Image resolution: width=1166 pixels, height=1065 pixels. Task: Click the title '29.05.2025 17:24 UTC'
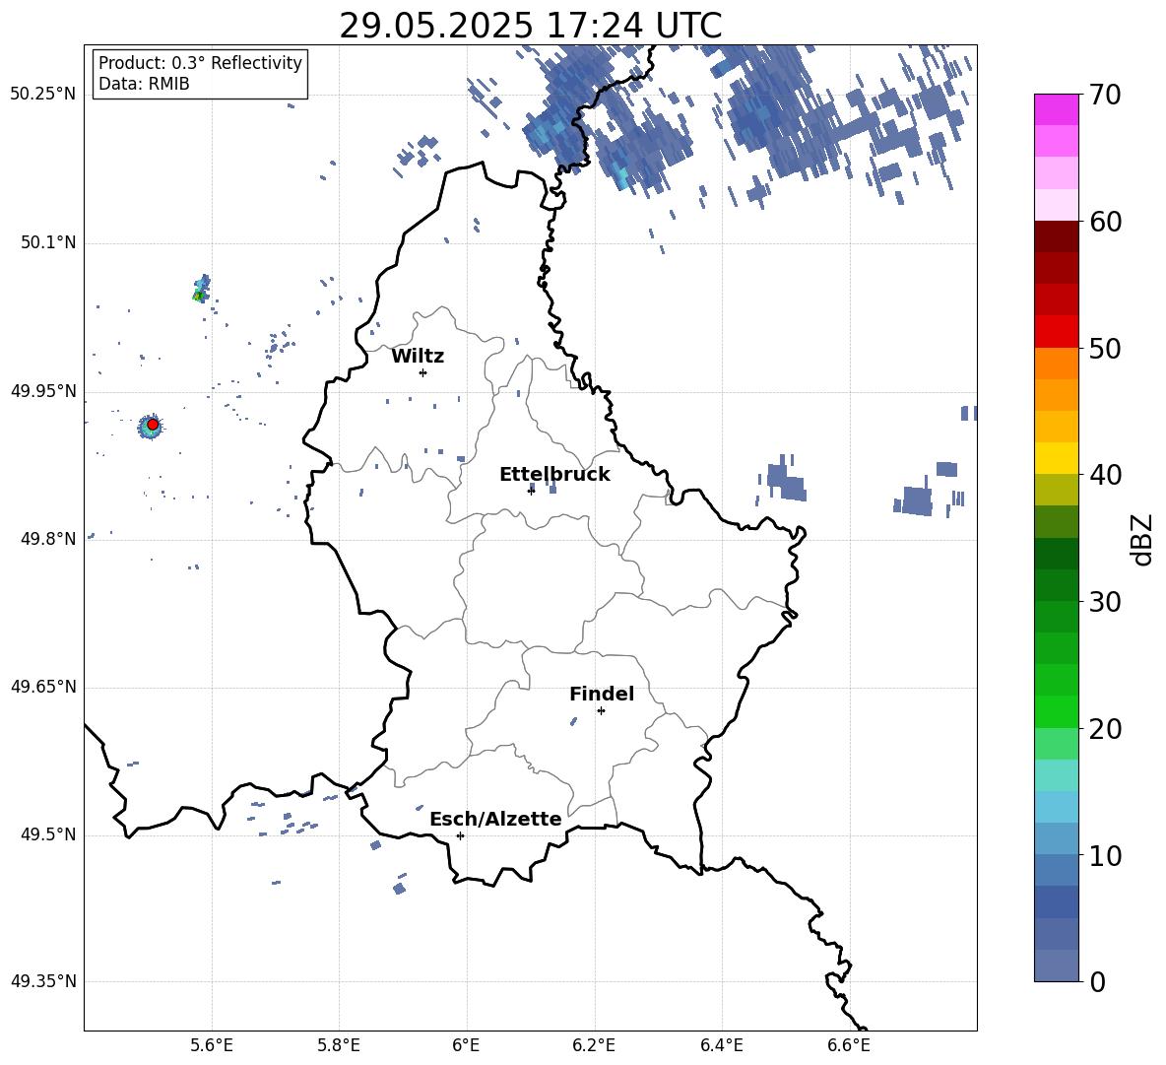530,26
